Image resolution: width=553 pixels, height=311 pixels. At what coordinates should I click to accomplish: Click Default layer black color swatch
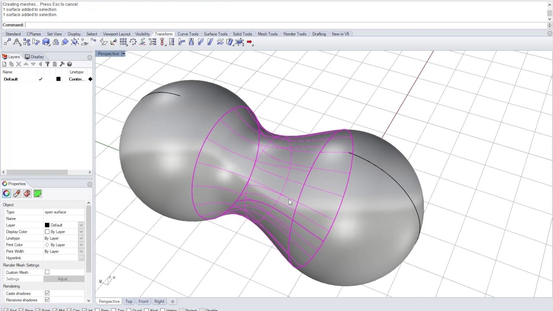pyautogui.click(x=58, y=79)
